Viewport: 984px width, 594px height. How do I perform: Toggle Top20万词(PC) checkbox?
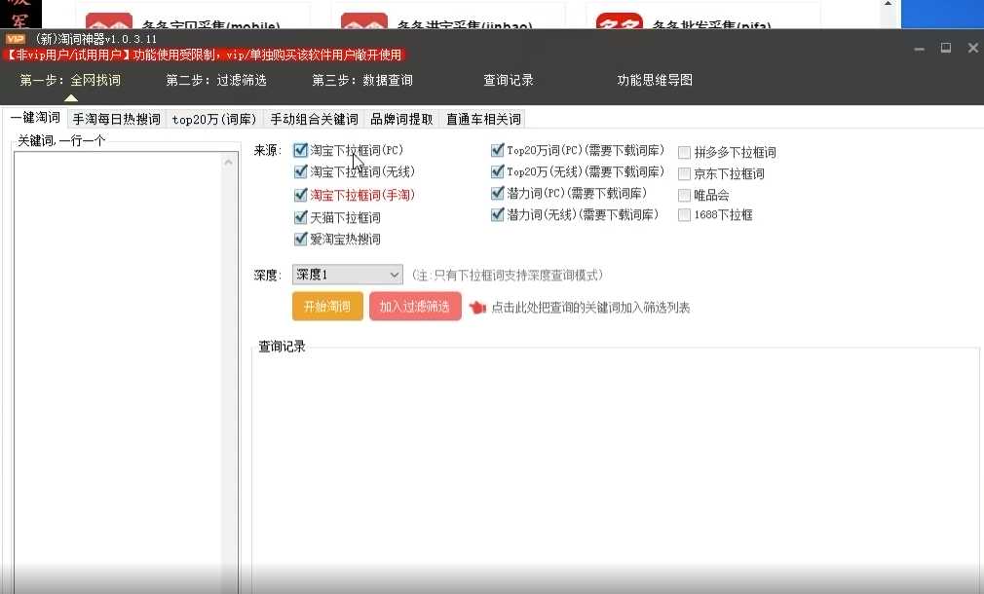point(498,151)
